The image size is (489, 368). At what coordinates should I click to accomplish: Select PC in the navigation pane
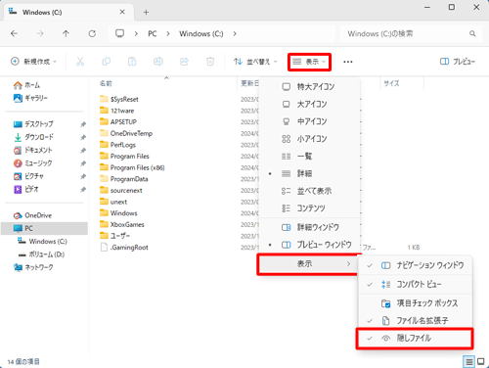45,228
